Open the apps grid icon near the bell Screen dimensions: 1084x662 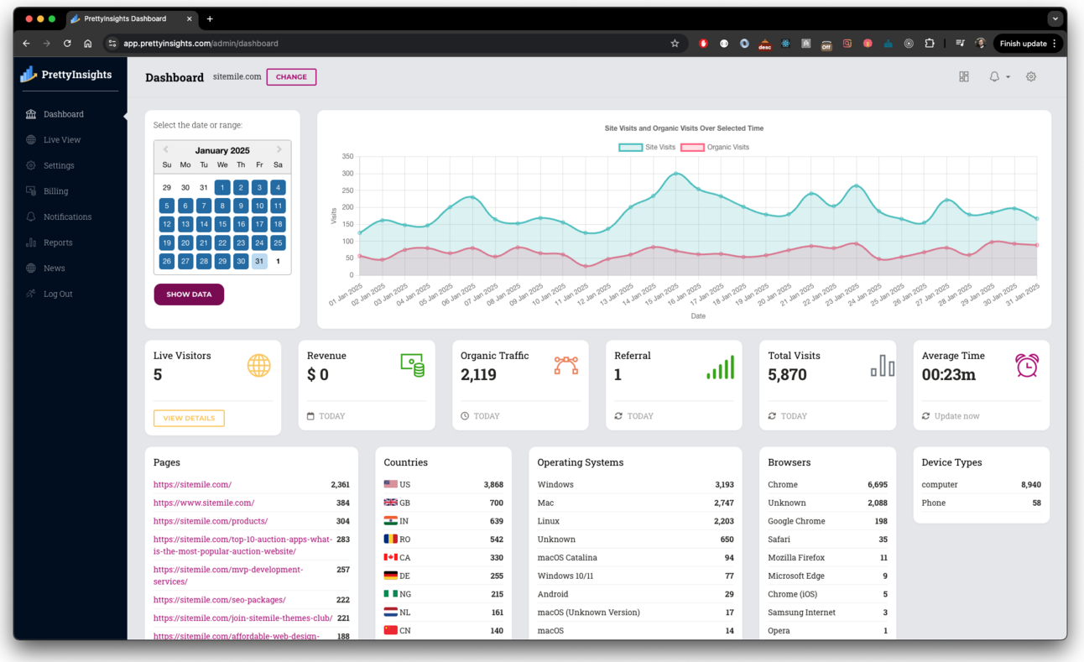(x=963, y=76)
